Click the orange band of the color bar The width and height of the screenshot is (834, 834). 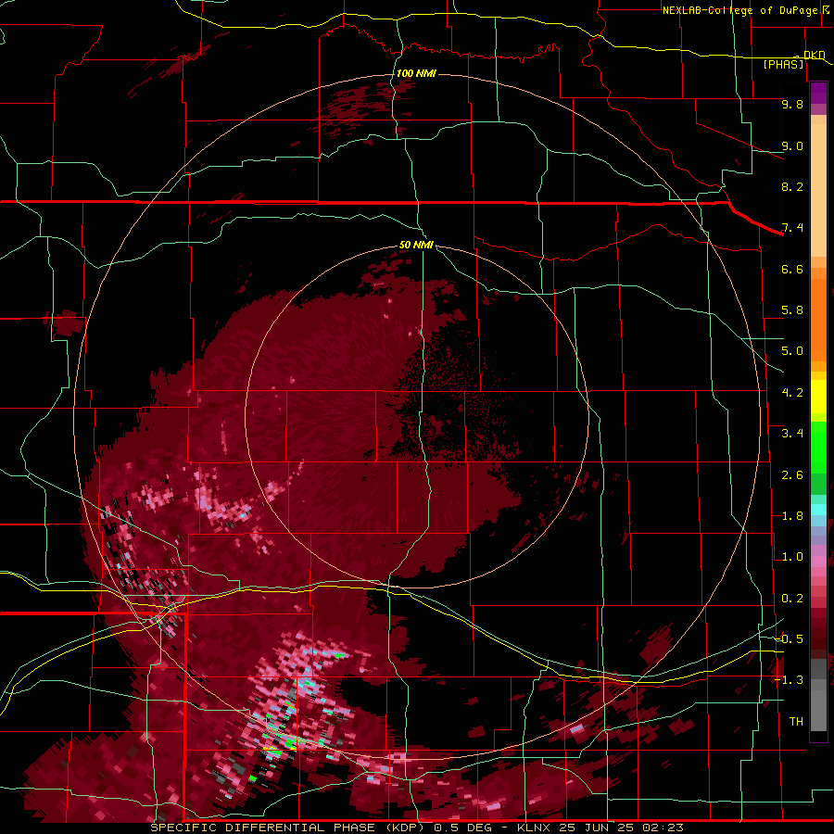(x=818, y=314)
